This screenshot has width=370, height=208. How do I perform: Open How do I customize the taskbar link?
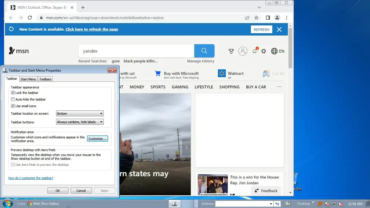click(x=31, y=178)
